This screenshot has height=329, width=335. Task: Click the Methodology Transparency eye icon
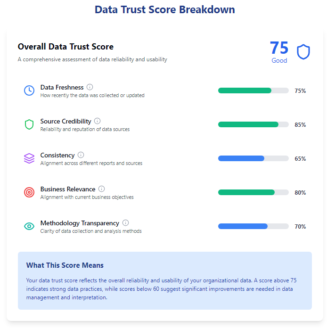point(29,226)
